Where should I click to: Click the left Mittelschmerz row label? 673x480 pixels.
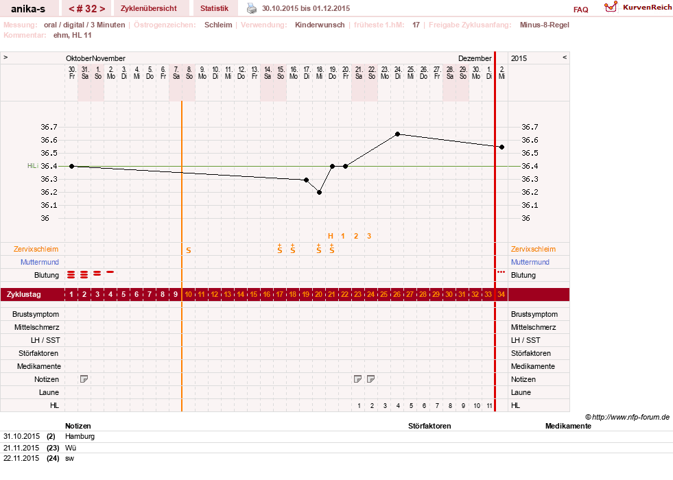click(36, 327)
